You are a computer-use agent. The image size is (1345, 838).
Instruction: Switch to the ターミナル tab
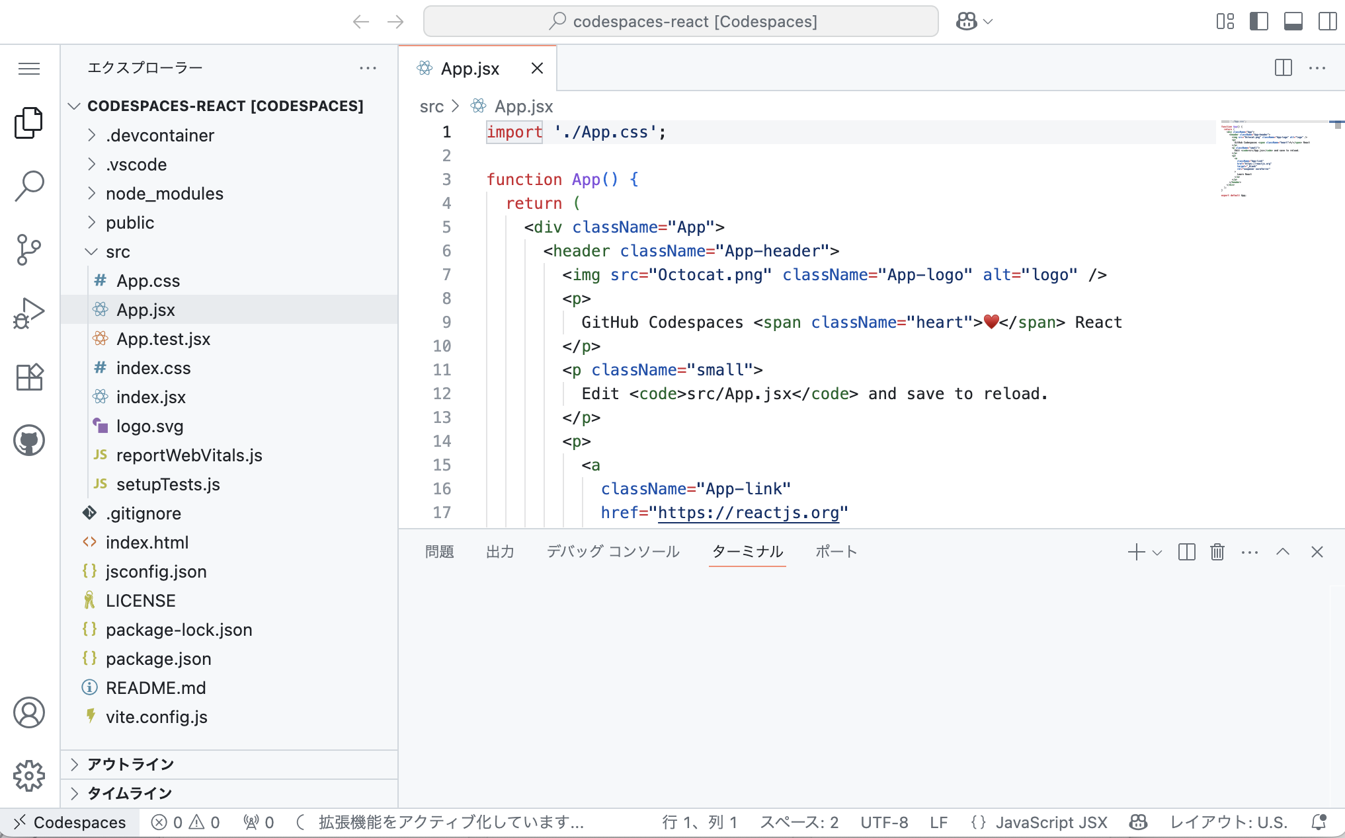pyautogui.click(x=747, y=552)
